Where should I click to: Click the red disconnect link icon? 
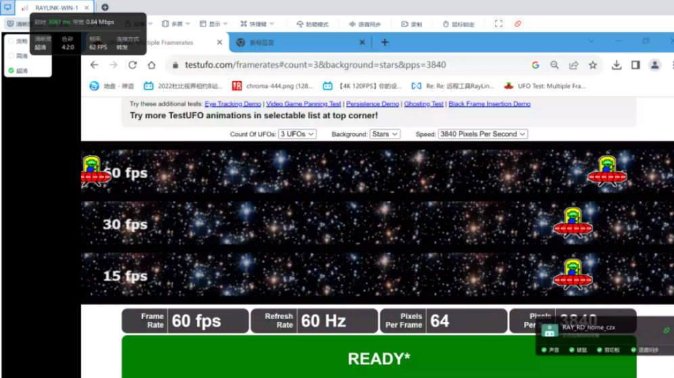pyautogui.click(x=518, y=24)
